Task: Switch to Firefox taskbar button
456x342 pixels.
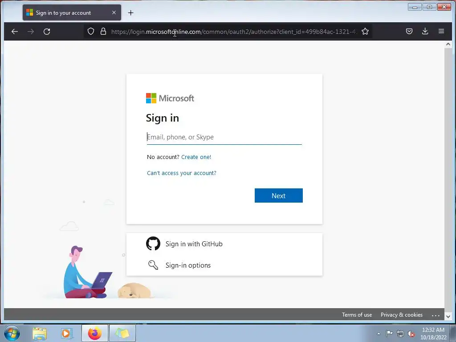Action: [95, 333]
